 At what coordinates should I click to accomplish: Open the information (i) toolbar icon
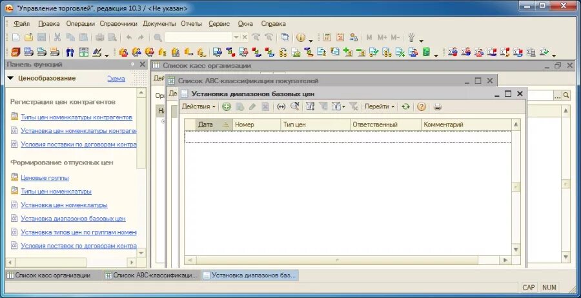300,37
